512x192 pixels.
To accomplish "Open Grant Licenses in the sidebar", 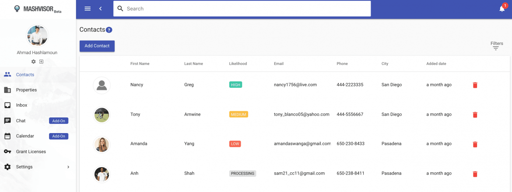I will tap(31, 151).
